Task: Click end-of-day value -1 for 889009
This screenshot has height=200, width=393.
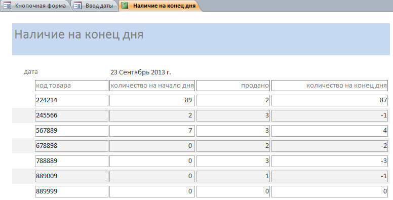Action: 330,176
